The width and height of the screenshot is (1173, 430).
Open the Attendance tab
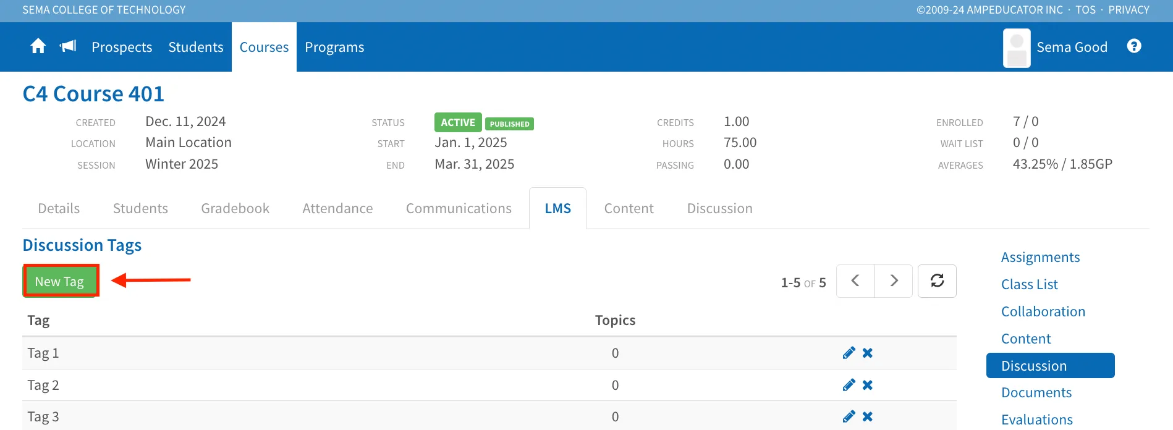337,208
